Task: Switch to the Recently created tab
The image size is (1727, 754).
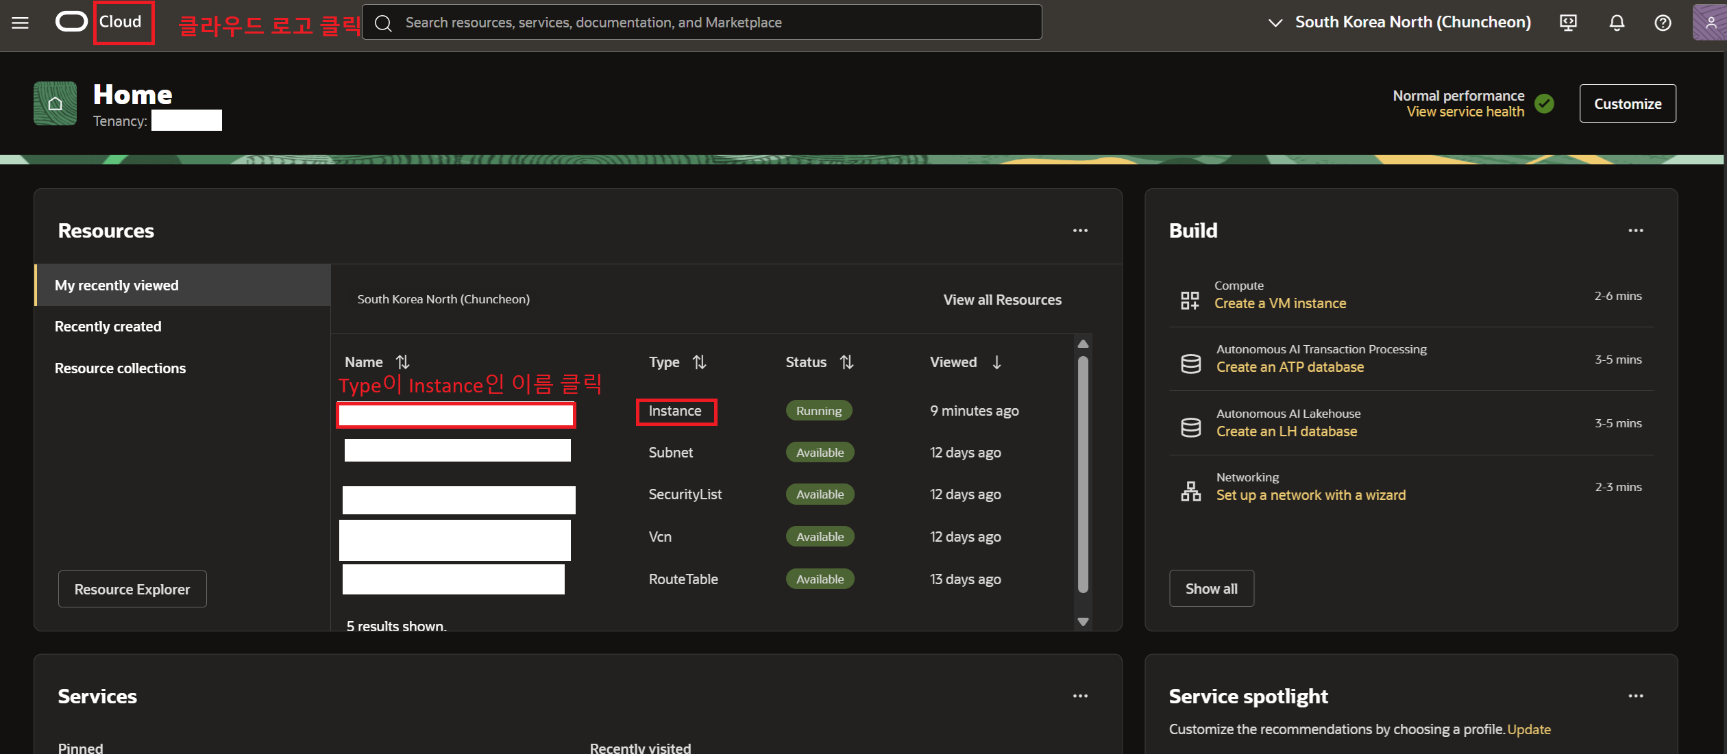Action: pyautogui.click(x=108, y=327)
